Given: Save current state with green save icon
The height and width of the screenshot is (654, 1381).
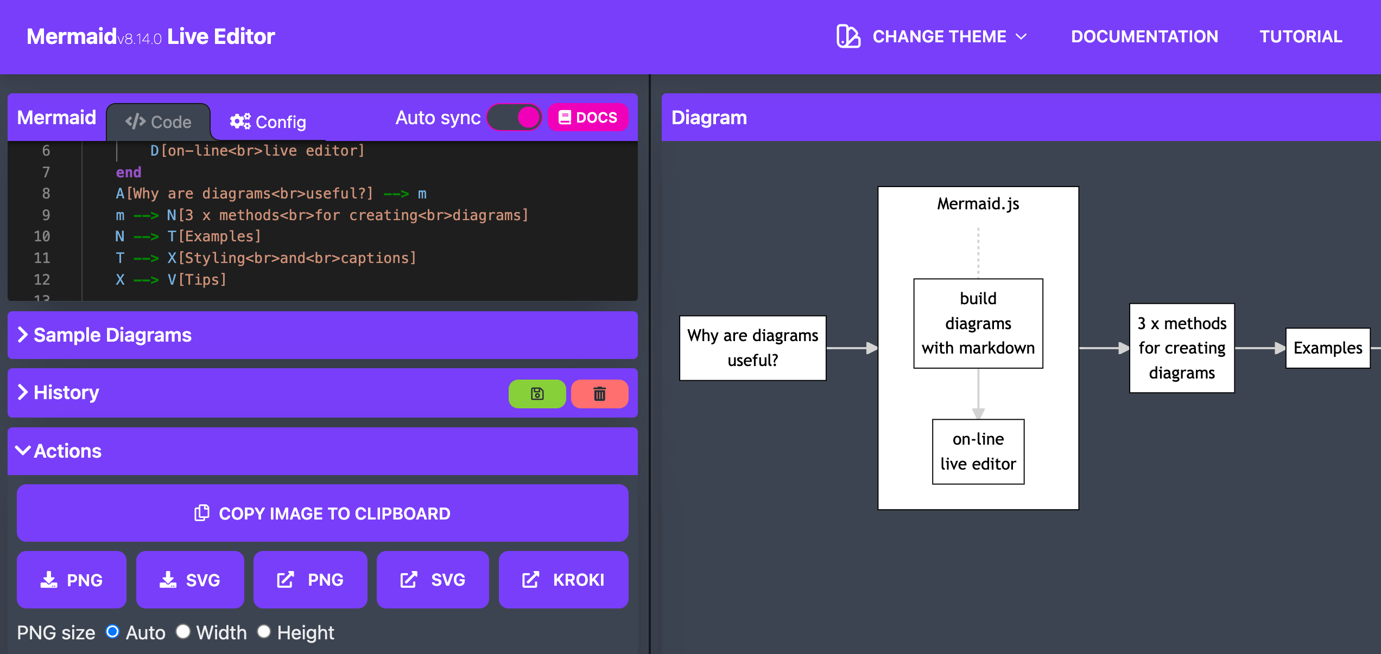Looking at the screenshot, I should point(537,394).
